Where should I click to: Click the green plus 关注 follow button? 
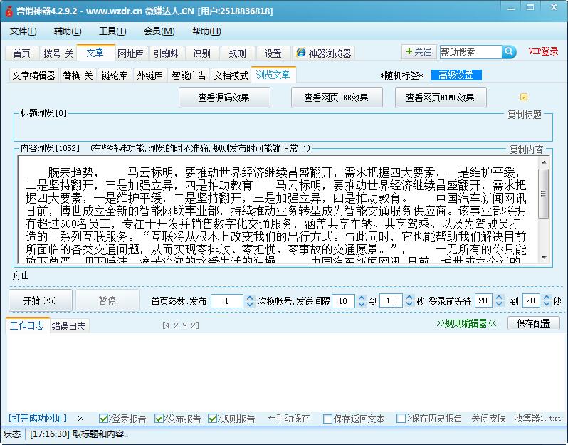418,52
